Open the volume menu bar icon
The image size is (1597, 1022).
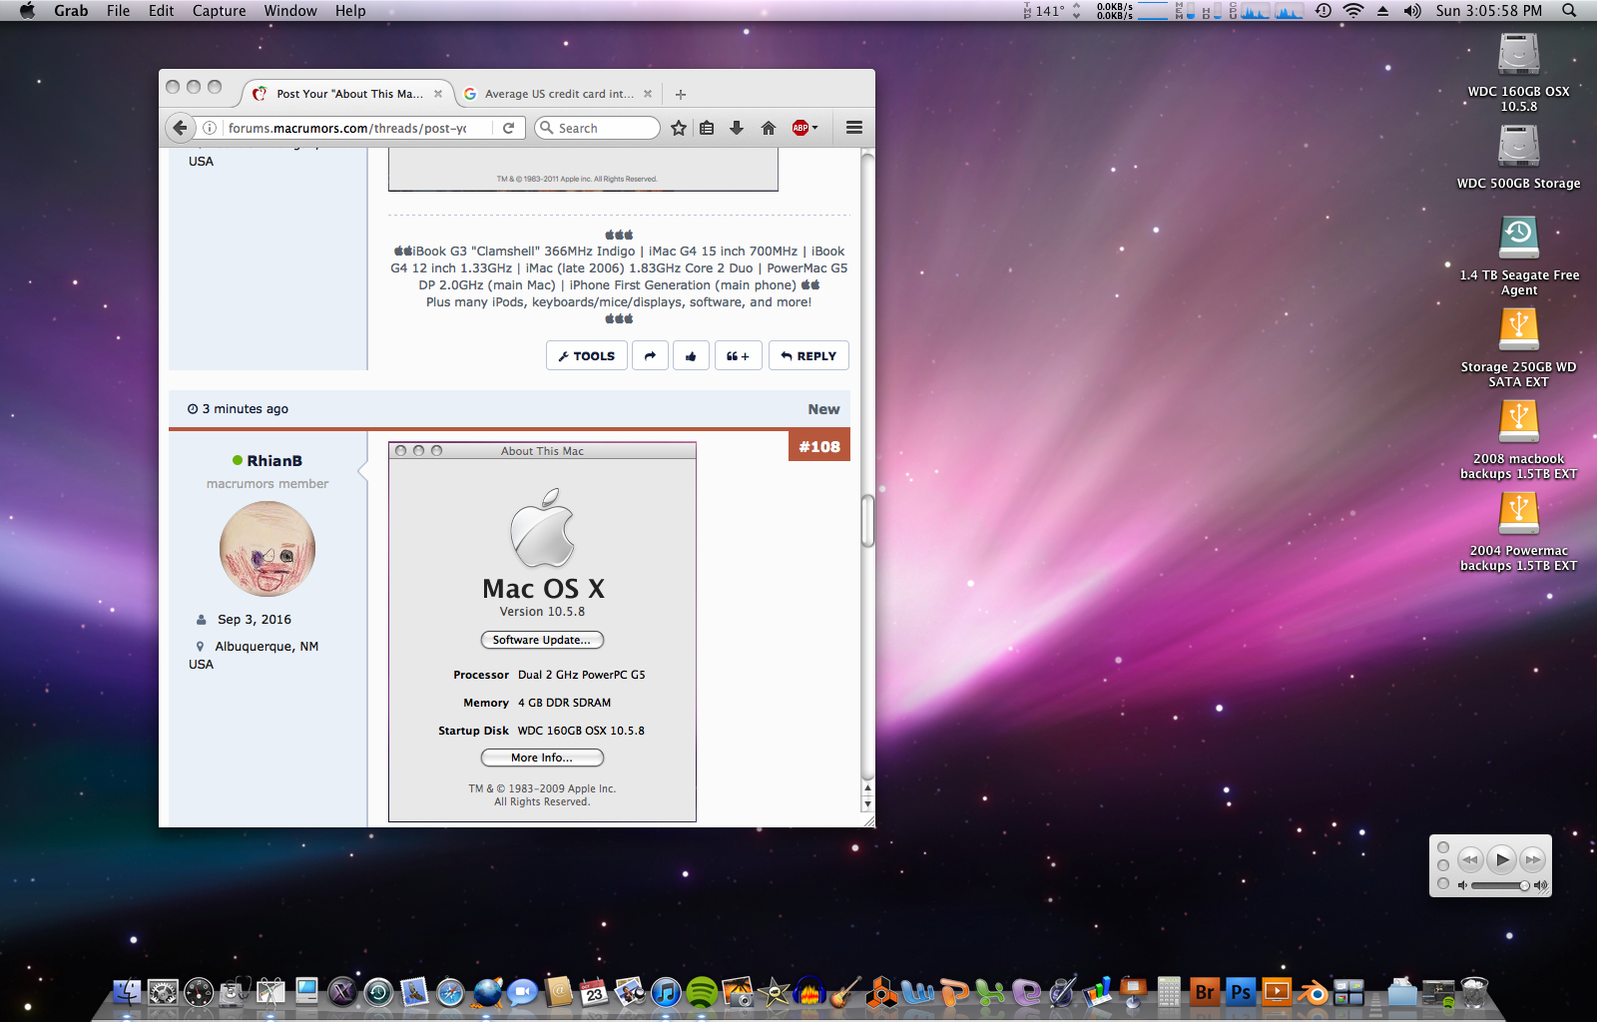tap(1411, 11)
